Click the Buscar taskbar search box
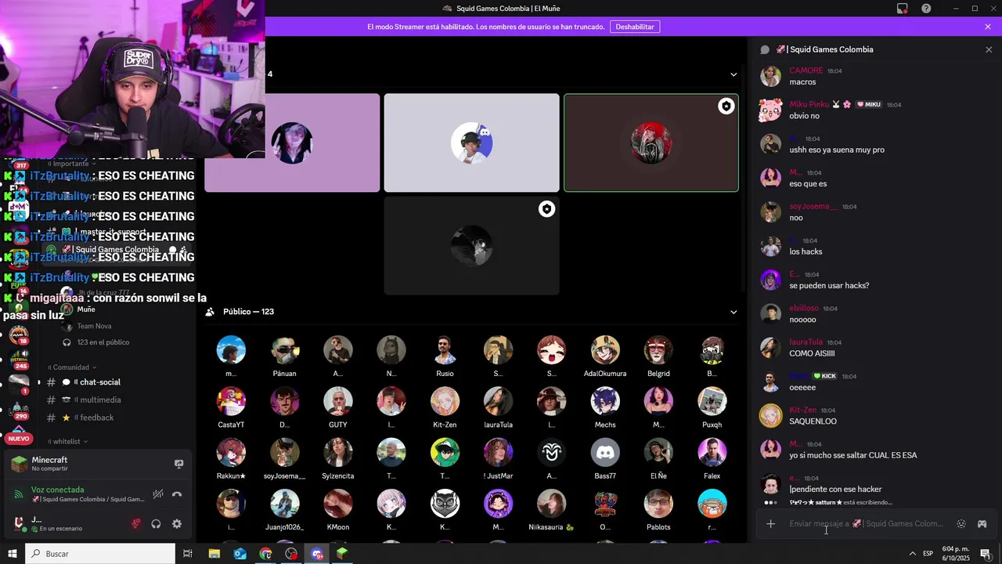Image resolution: width=1002 pixels, height=564 pixels. pyautogui.click(x=100, y=554)
